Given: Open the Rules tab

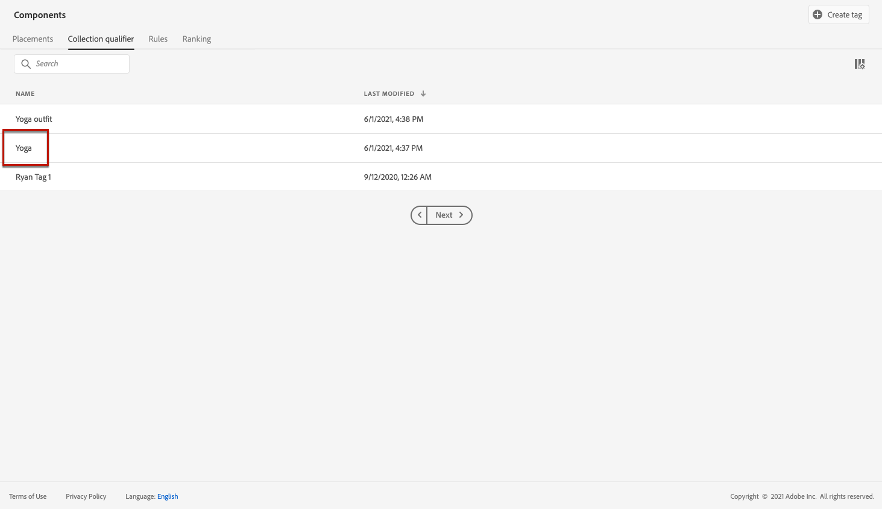Looking at the screenshot, I should coord(158,39).
